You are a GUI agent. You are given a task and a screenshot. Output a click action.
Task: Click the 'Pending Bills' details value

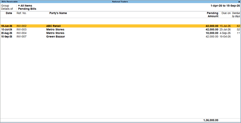tap(27, 9)
